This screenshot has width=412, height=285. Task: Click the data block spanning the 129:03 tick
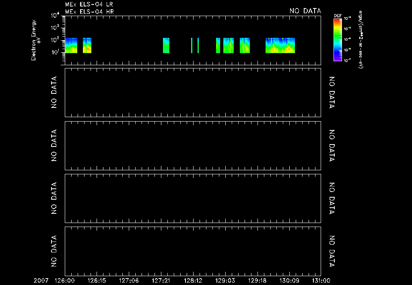[x=229, y=45]
